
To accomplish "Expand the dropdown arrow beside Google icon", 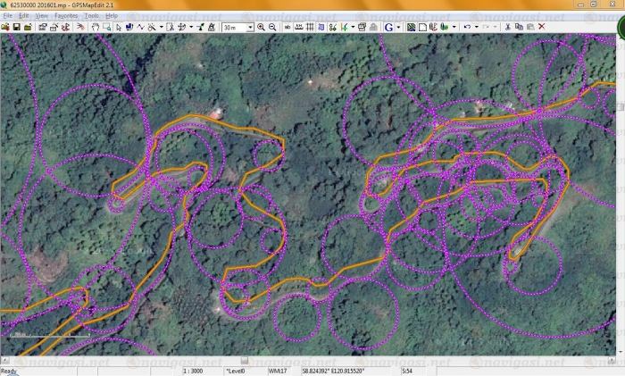I will tap(398, 28).
